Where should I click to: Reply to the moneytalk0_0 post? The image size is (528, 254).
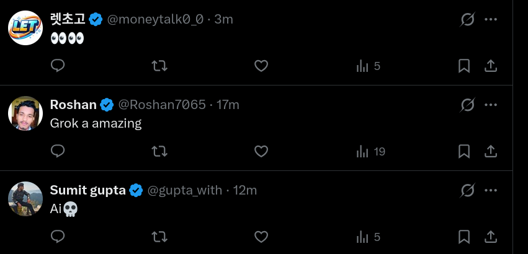tap(58, 66)
